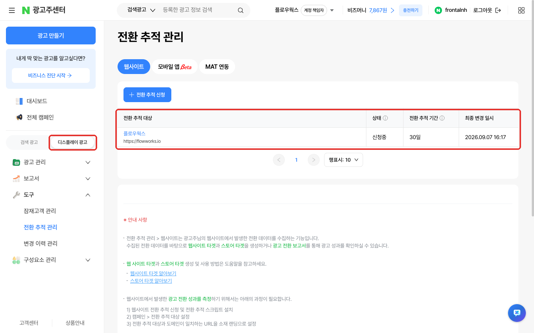Open 잠재고객 관리 menu item
Image resolution: width=534 pixels, height=333 pixels.
(40, 211)
